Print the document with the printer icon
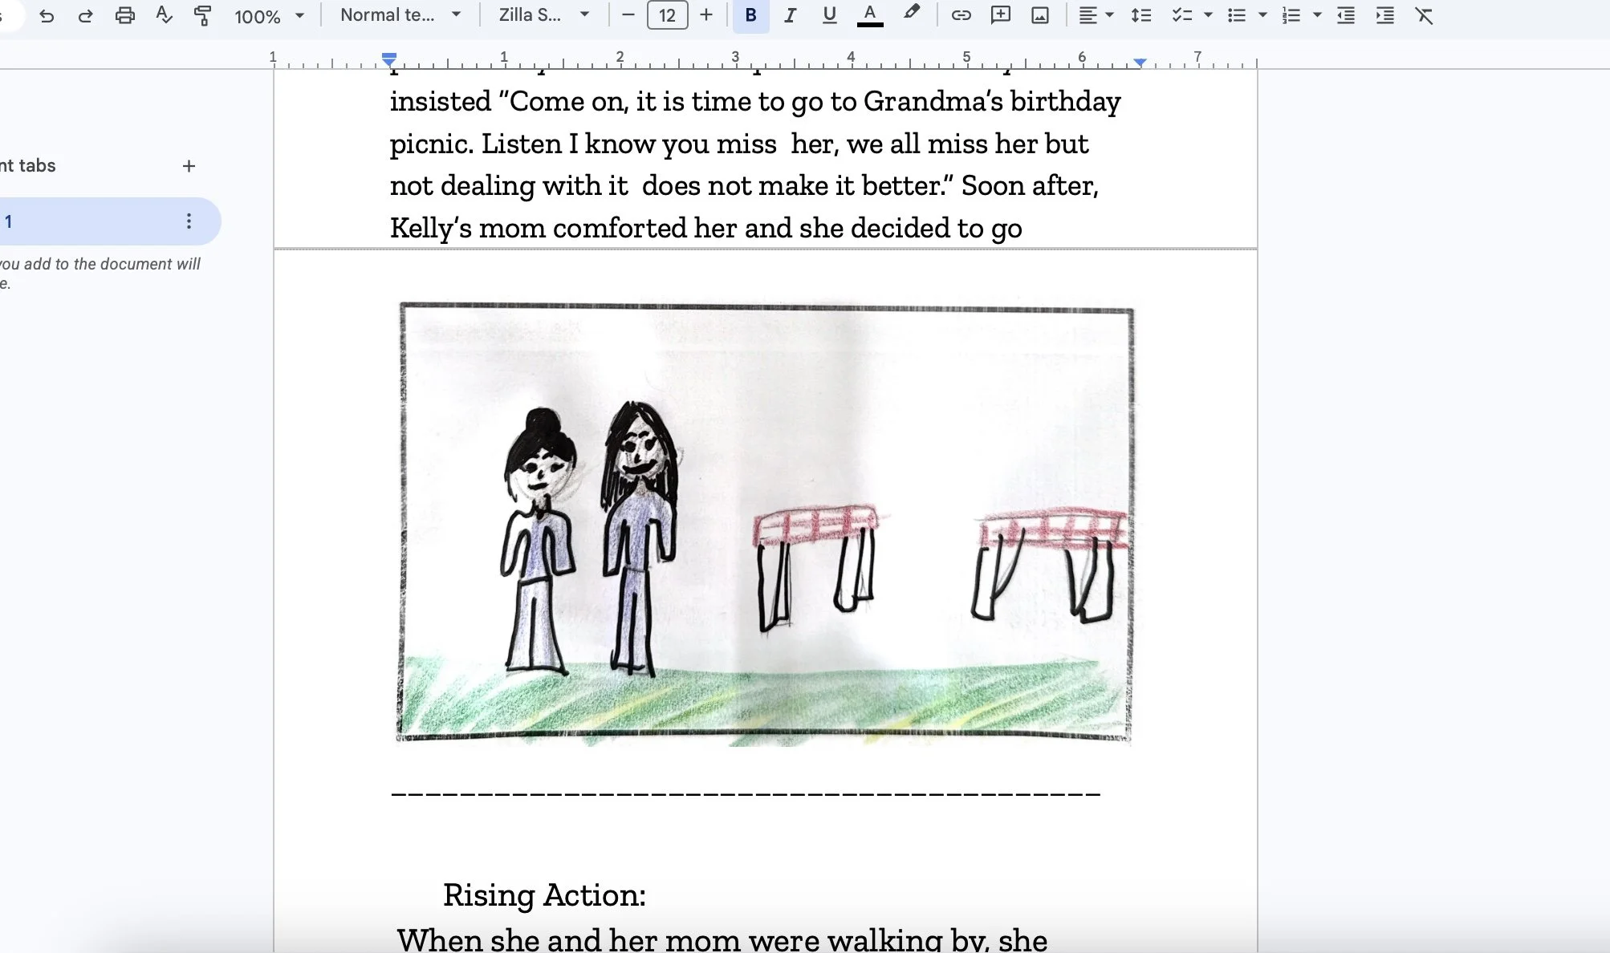 click(x=124, y=15)
